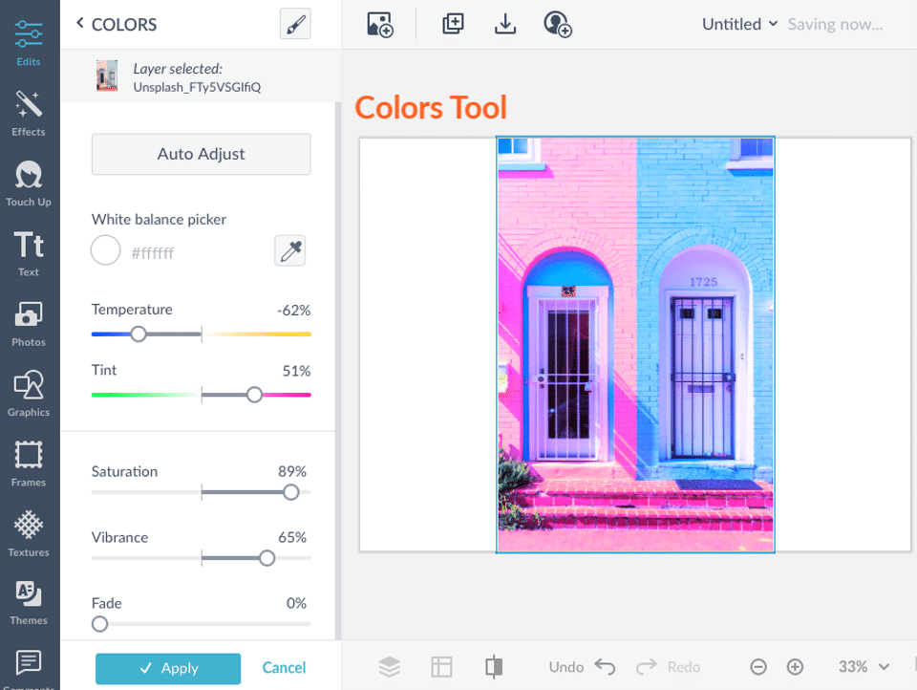The image size is (917, 690).
Task: Open the layers stack icon
Action: coord(390,667)
